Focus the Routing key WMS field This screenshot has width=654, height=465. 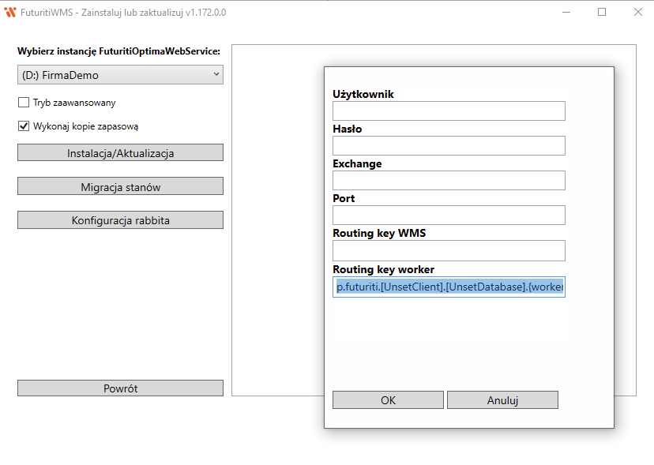[449, 250]
